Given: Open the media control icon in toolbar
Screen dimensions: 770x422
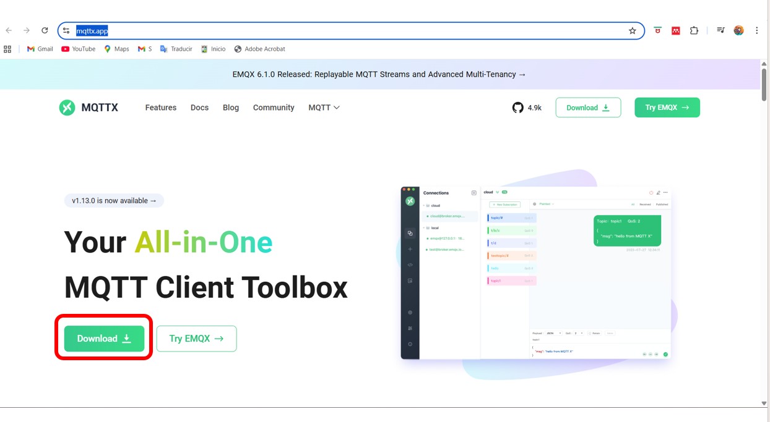Looking at the screenshot, I should 720,30.
